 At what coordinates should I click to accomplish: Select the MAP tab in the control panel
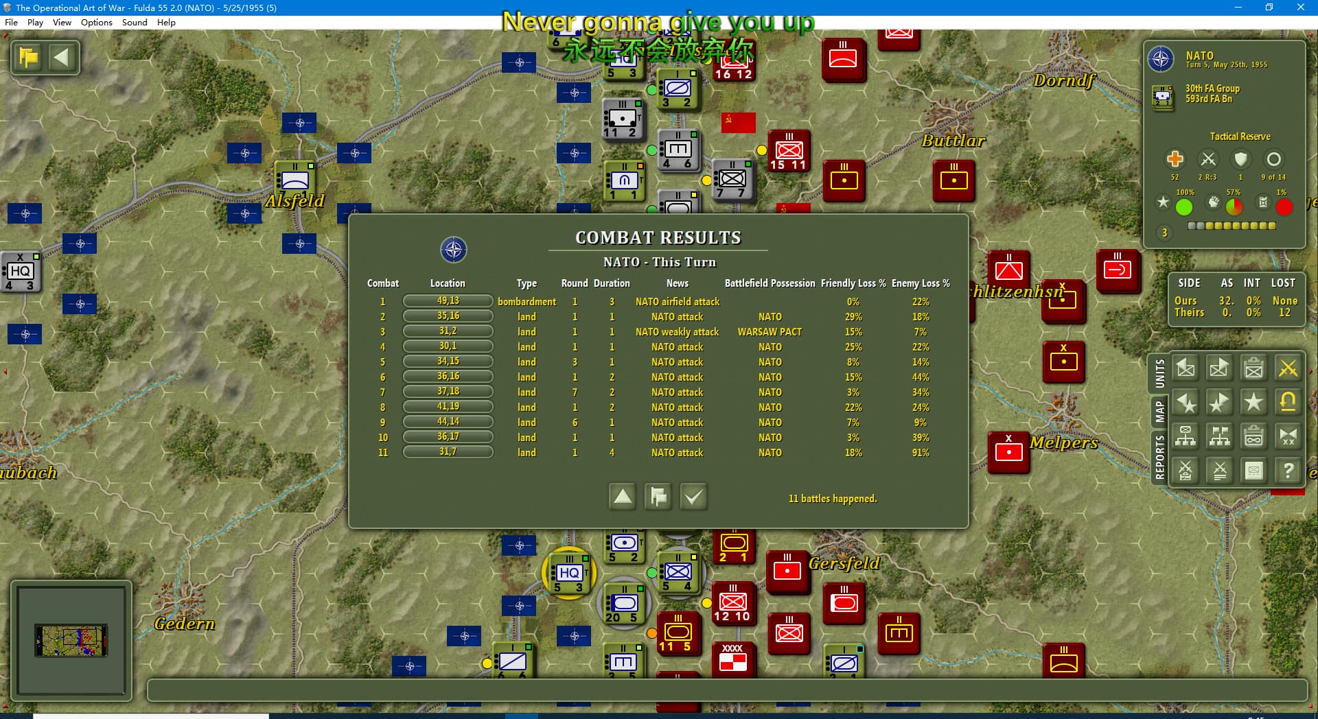point(1159,412)
